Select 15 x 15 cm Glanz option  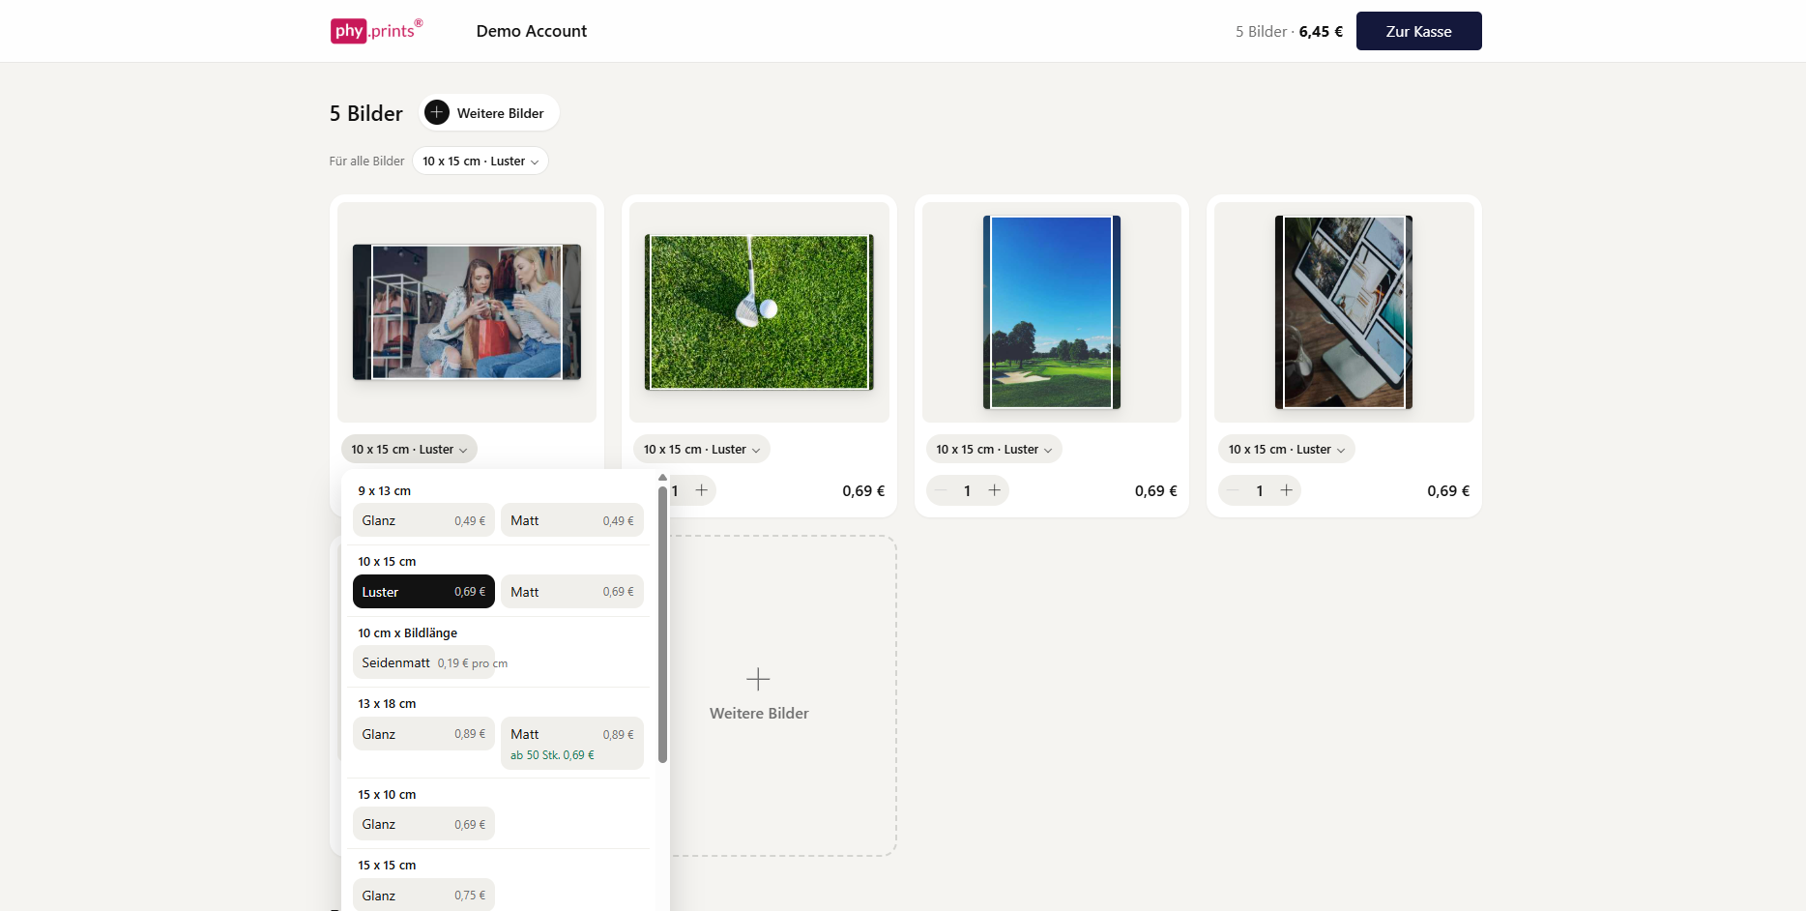coord(423,895)
